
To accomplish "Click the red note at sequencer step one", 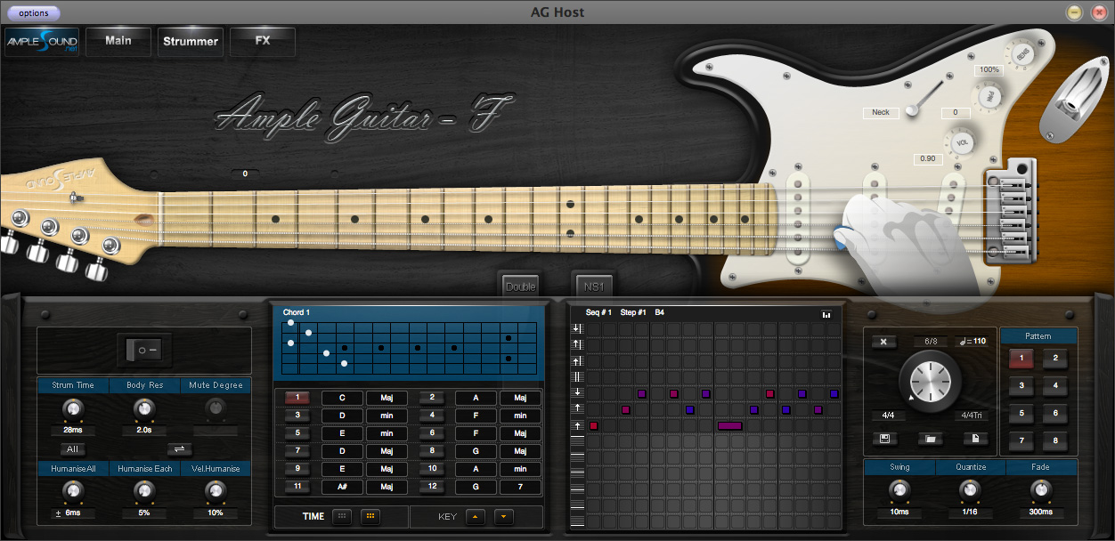I will (593, 426).
